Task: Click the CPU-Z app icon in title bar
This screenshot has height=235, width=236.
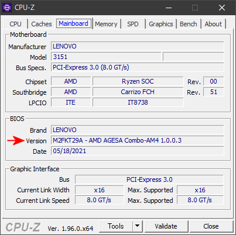Action: (x=7, y=8)
